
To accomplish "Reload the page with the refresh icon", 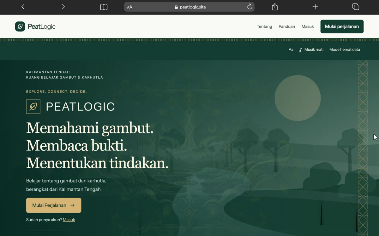I will (x=250, y=7).
